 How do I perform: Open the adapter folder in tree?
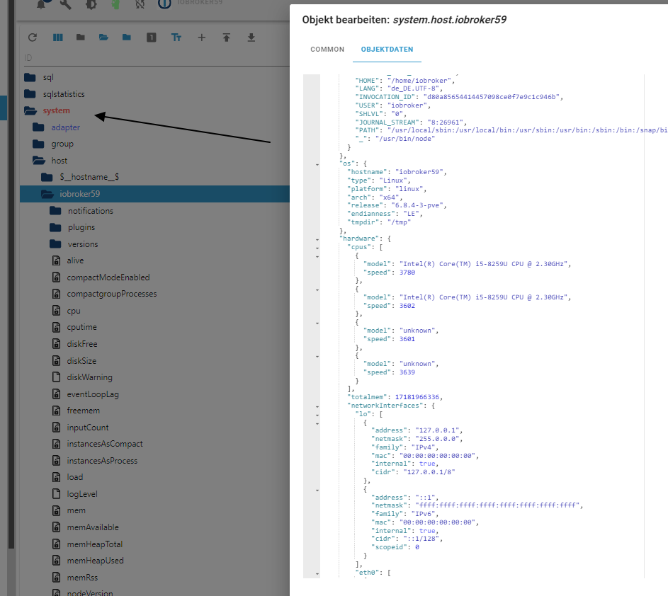(65, 127)
